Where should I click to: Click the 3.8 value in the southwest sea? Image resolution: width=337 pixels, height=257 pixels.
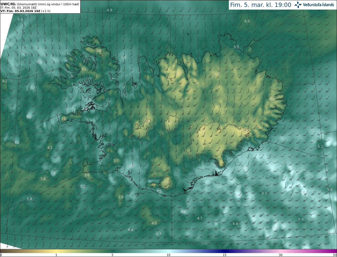coord(43,179)
